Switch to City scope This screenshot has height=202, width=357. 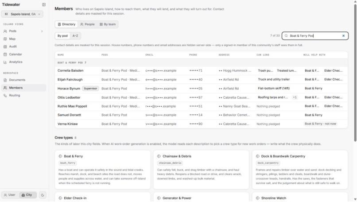(27, 195)
